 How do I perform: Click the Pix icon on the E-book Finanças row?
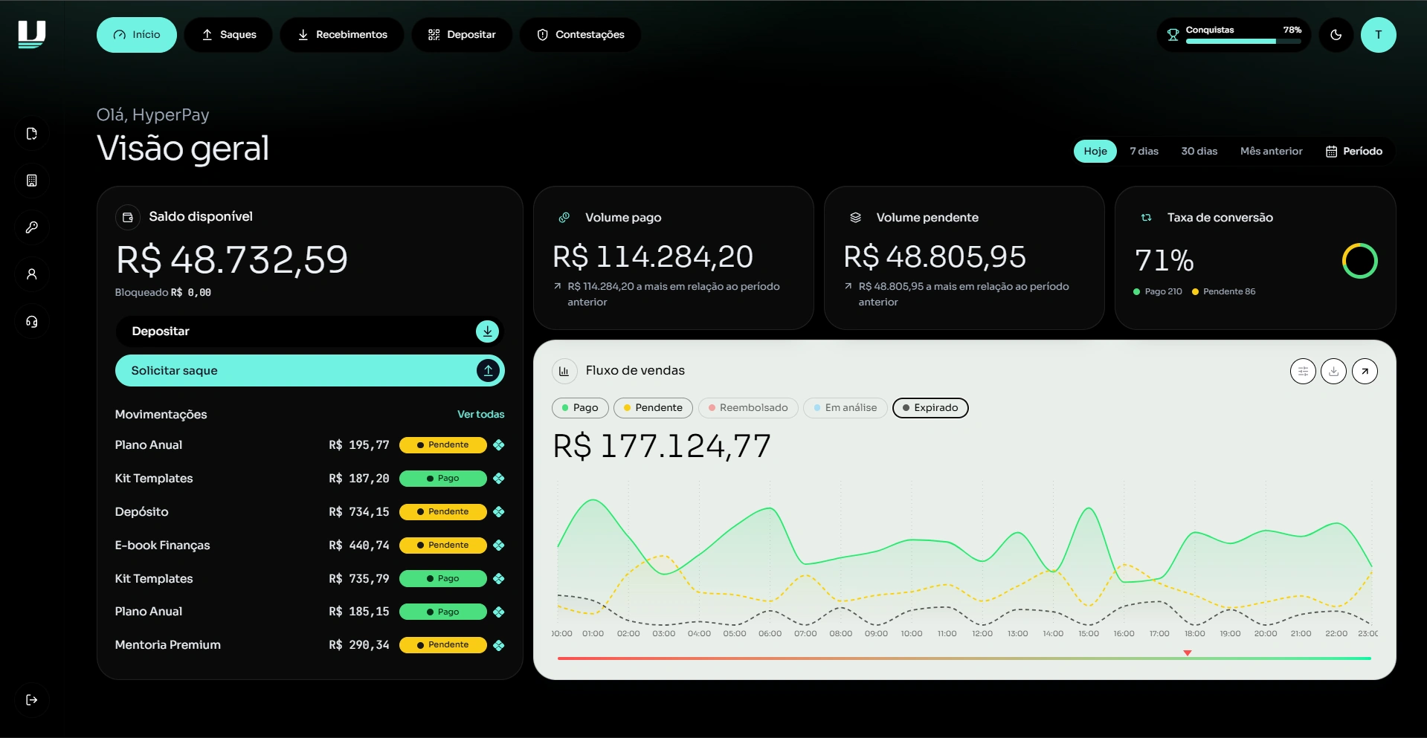499,546
